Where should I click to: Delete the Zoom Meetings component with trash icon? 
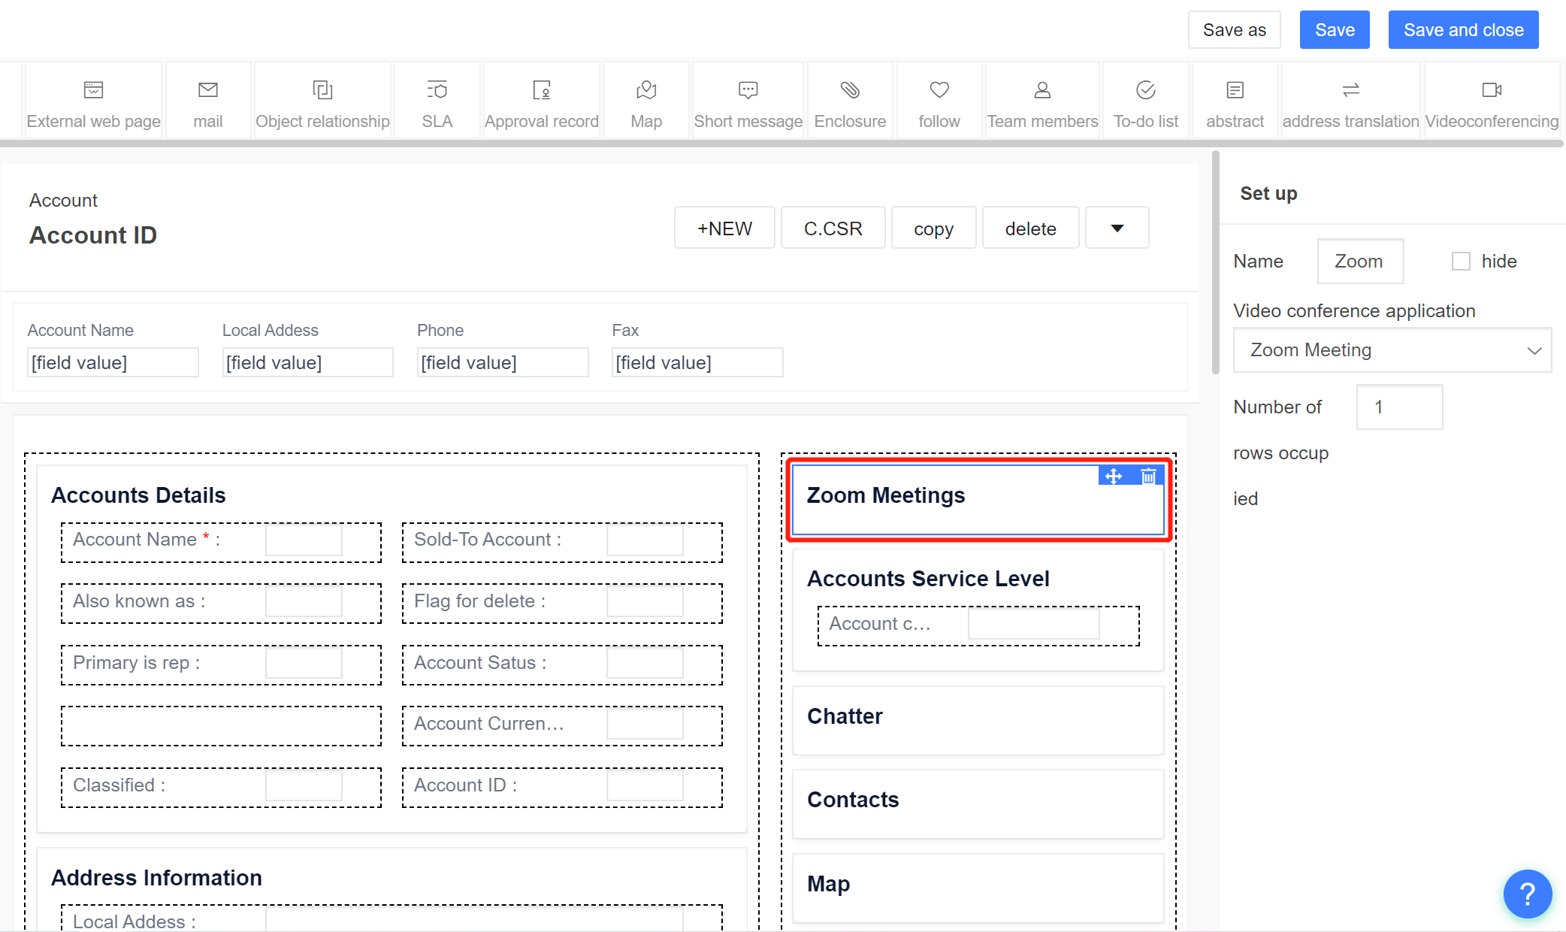click(x=1148, y=476)
